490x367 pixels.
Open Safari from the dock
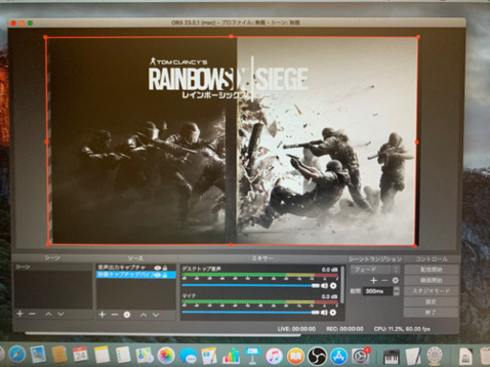pos(17,356)
